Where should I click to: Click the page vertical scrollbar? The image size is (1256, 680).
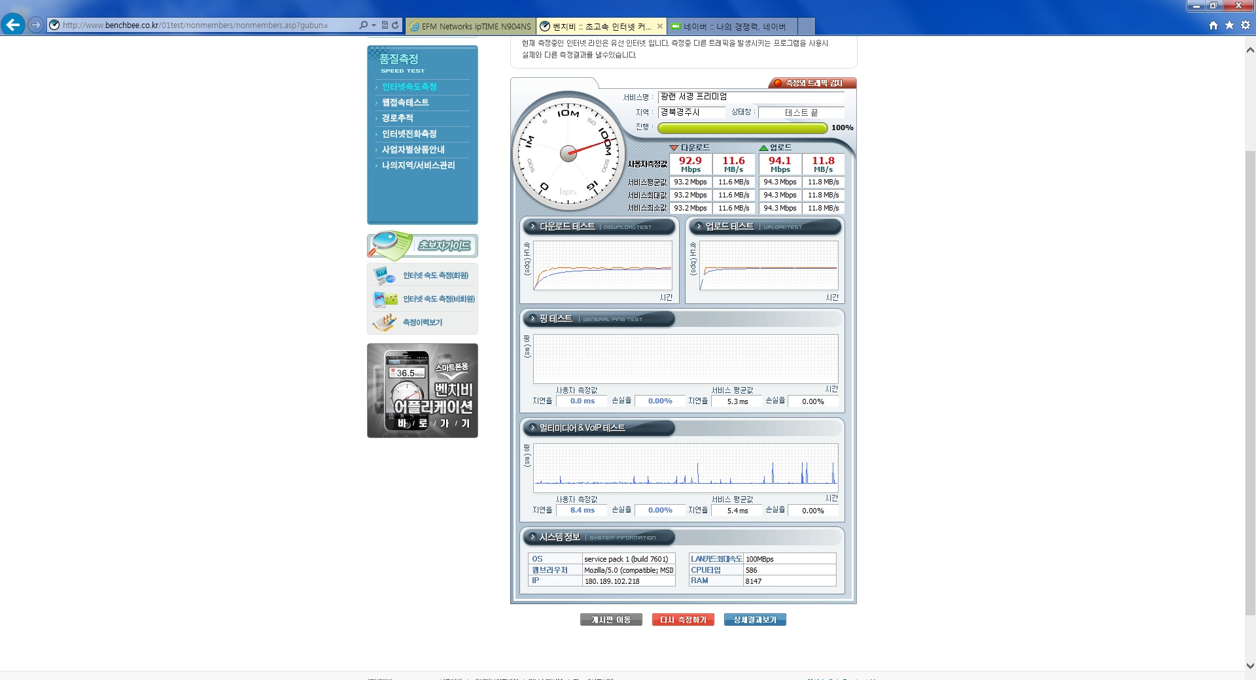(x=1250, y=382)
